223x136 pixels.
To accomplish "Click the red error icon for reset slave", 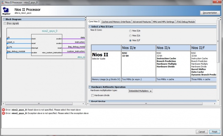I will point(3,110).
